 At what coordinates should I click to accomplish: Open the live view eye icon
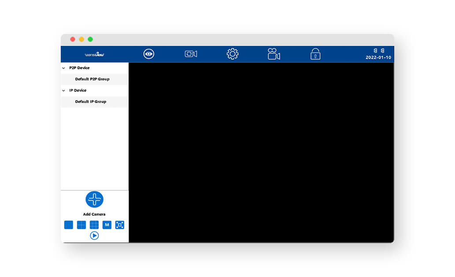coord(148,54)
